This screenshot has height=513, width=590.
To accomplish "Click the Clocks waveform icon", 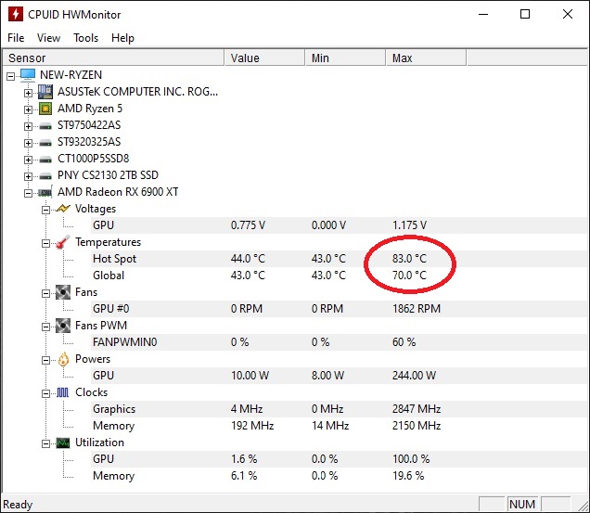I will [x=63, y=392].
